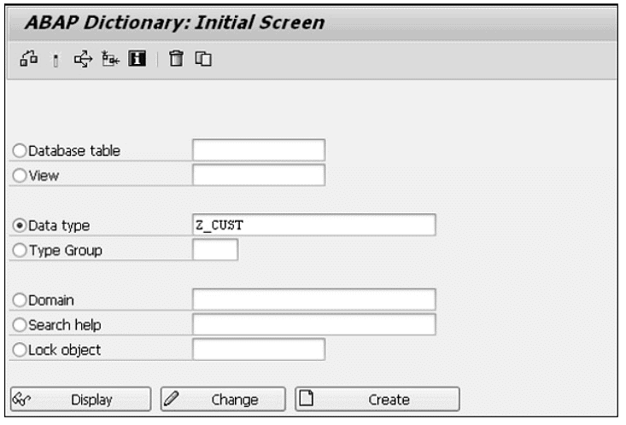Click the Type Group short input box
Viewport: 626px width, 425px height.
pos(215,250)
